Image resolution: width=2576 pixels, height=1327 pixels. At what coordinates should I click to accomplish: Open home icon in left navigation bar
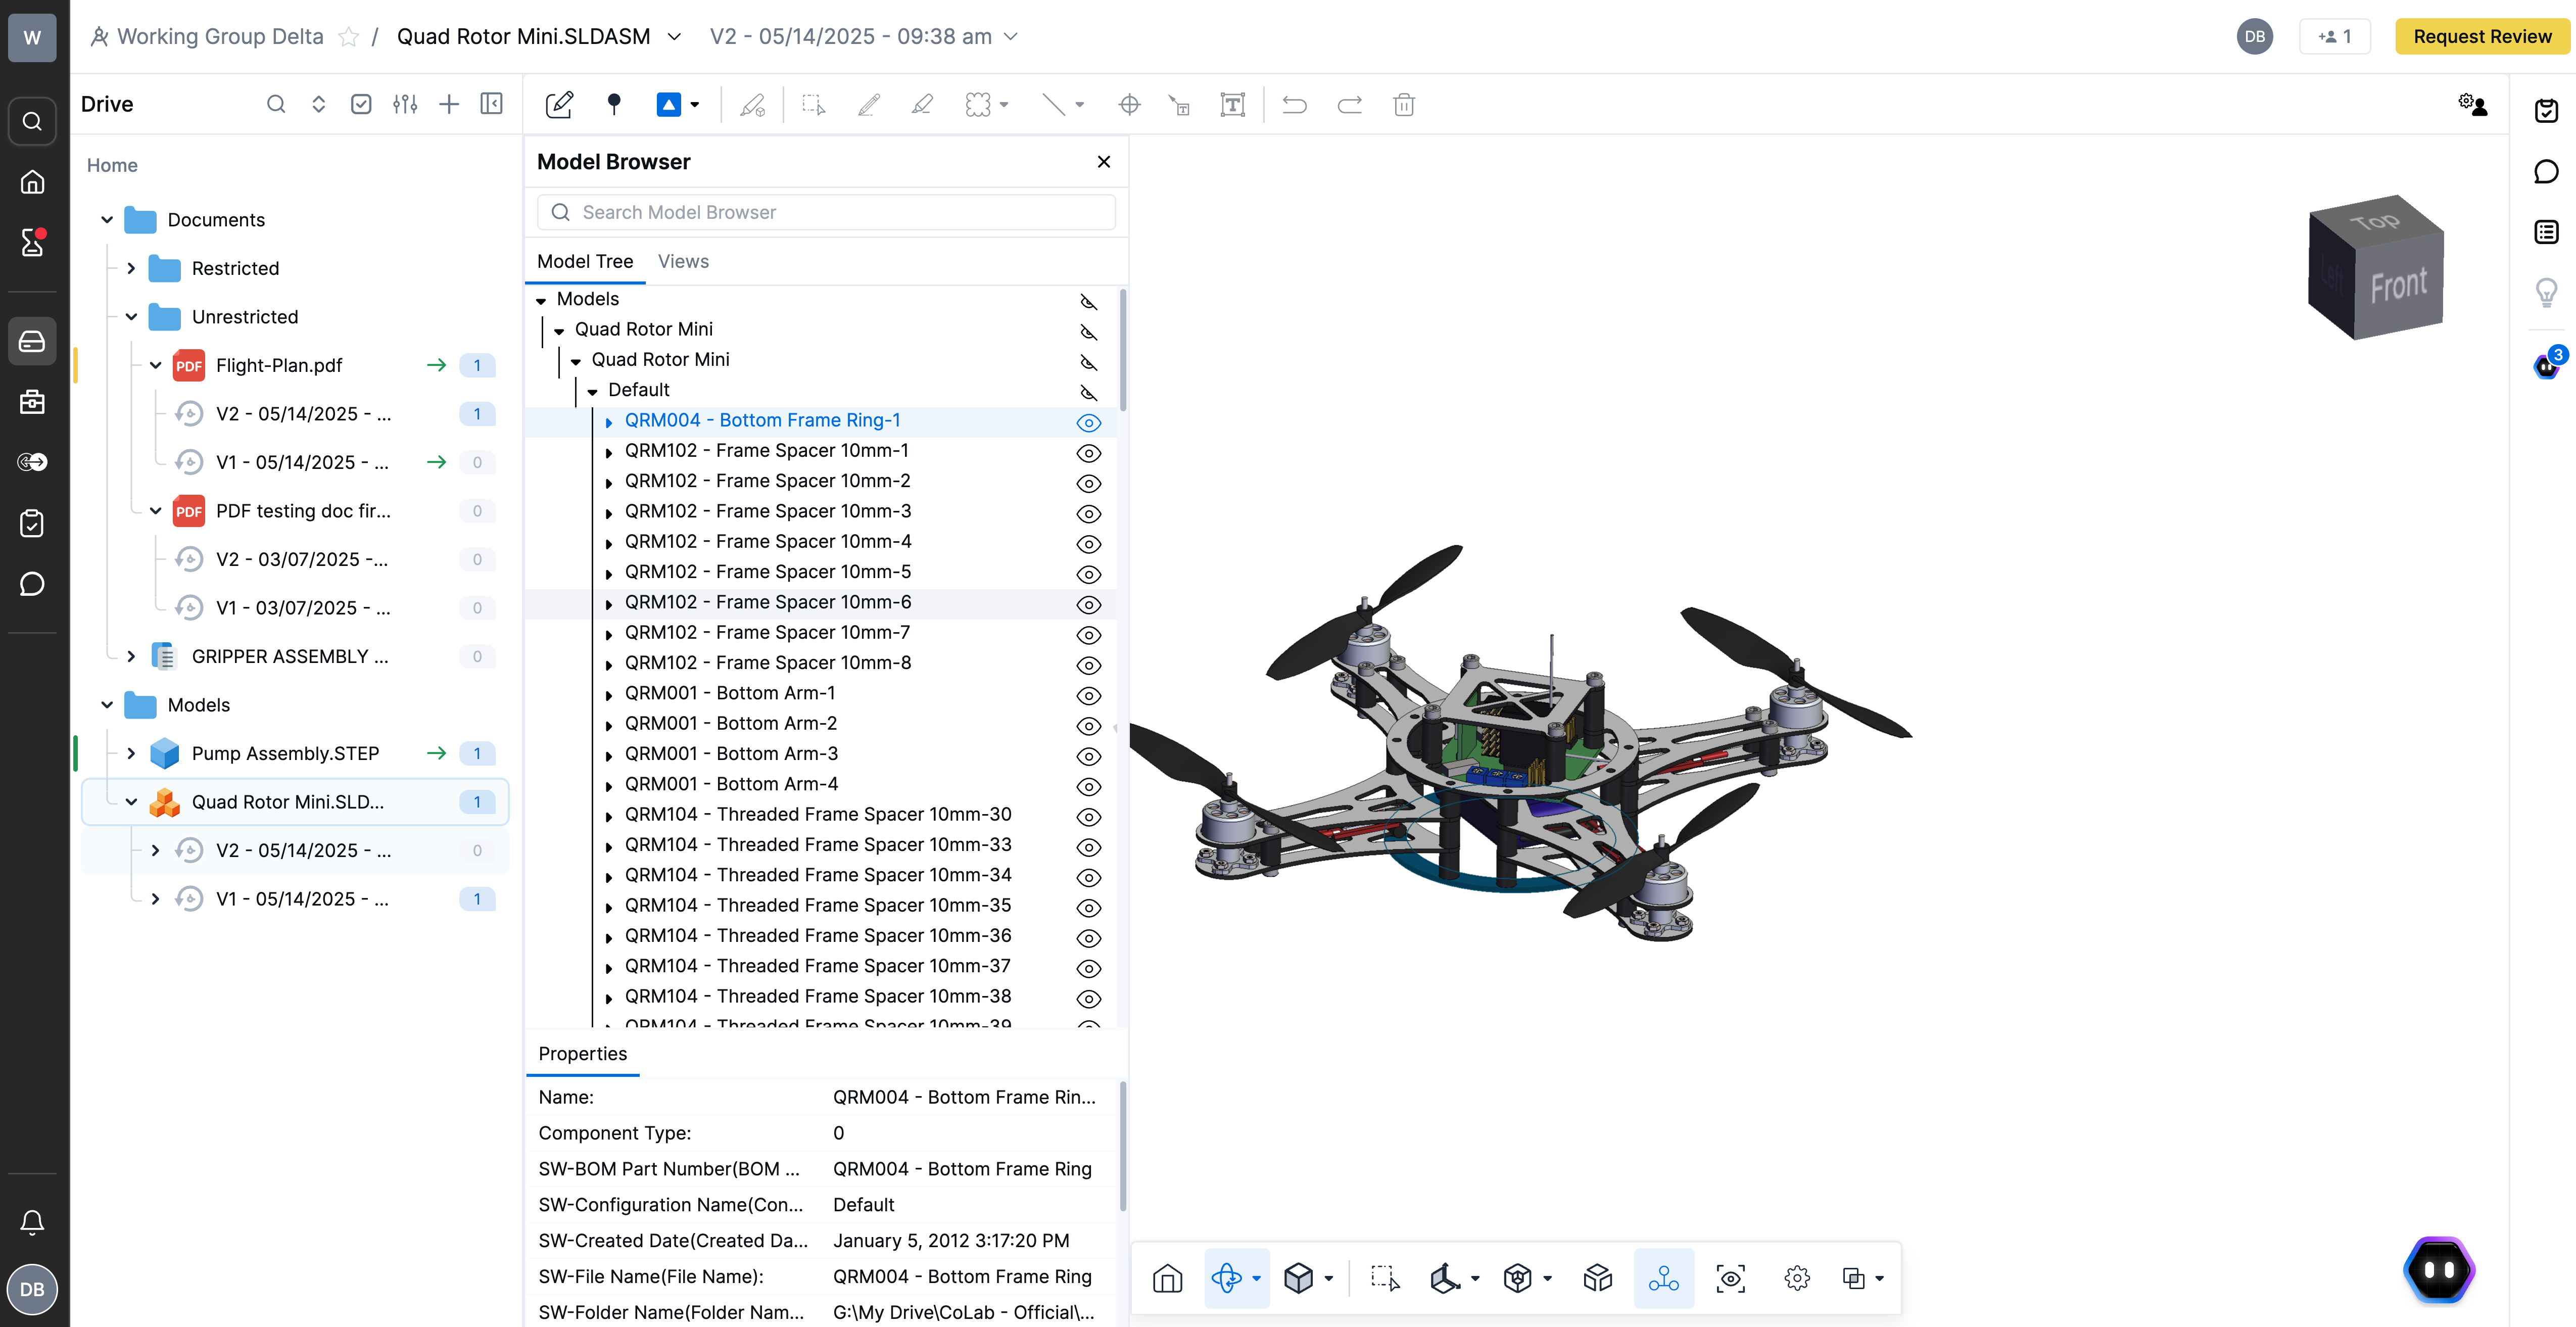point(32,182)
